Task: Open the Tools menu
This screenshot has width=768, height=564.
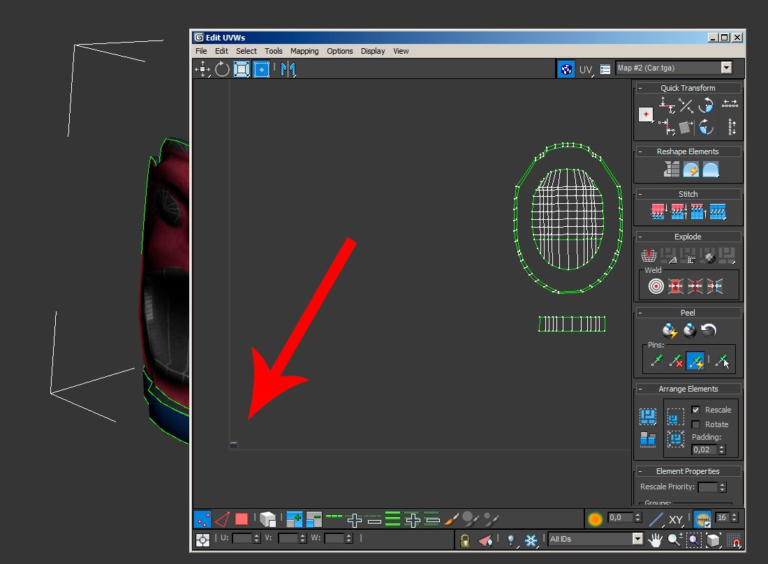Action: tap(273, 51)
